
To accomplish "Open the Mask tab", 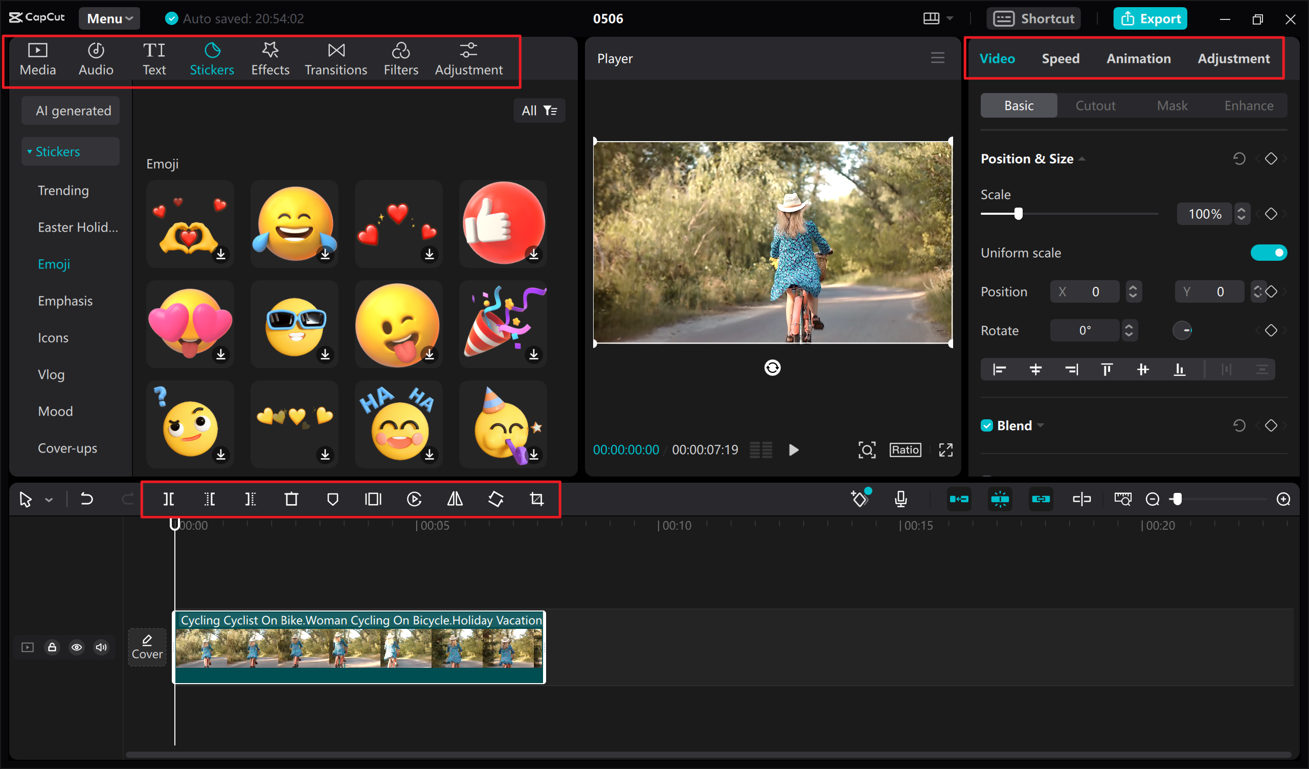I will coord(1172,106).
